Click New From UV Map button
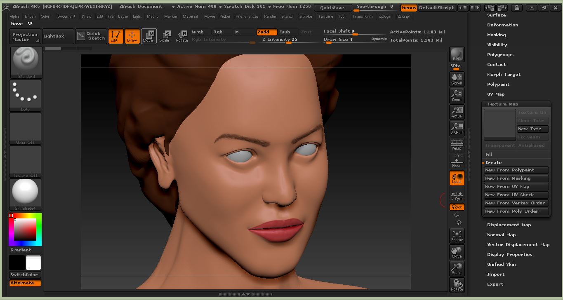The image size is (563, 300). click(x=516, y=187)
